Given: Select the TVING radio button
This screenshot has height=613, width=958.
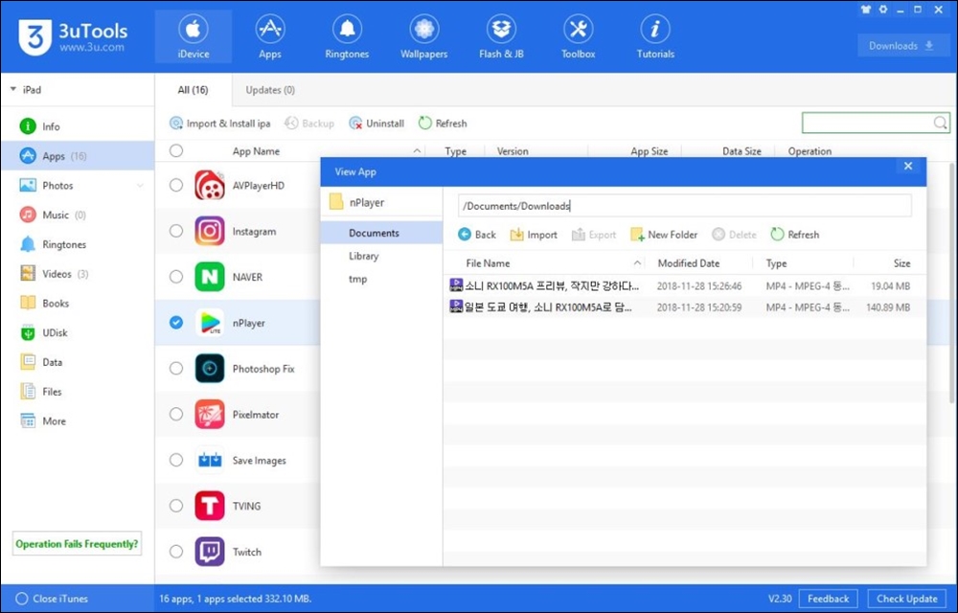Looking at the screenshot, I should [176, 506].
